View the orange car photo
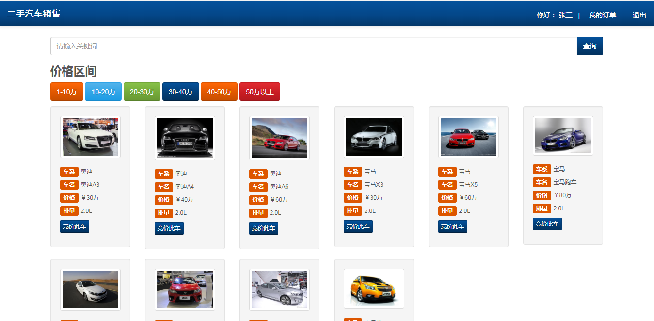 click(374, 289)
